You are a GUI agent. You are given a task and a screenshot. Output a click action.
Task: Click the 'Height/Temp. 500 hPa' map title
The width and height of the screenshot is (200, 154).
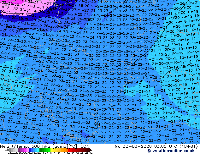point(26,146)
